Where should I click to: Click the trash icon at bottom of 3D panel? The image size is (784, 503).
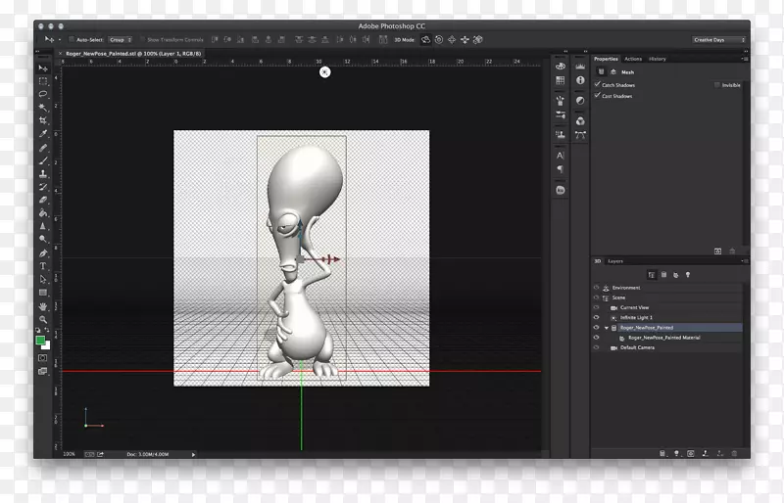coord(734,453)
